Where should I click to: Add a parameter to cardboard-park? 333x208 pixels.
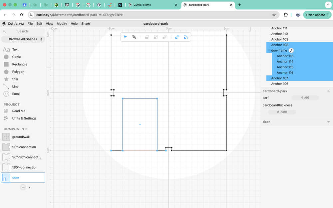coord(329,91)
